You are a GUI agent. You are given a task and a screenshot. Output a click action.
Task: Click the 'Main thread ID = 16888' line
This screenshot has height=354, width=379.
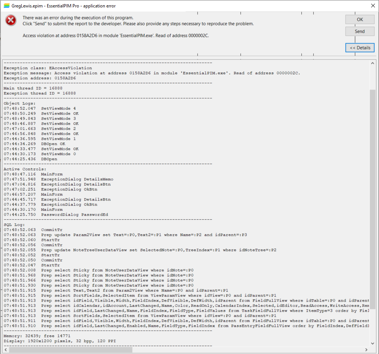pyautogui.click(x=33, y=88)
